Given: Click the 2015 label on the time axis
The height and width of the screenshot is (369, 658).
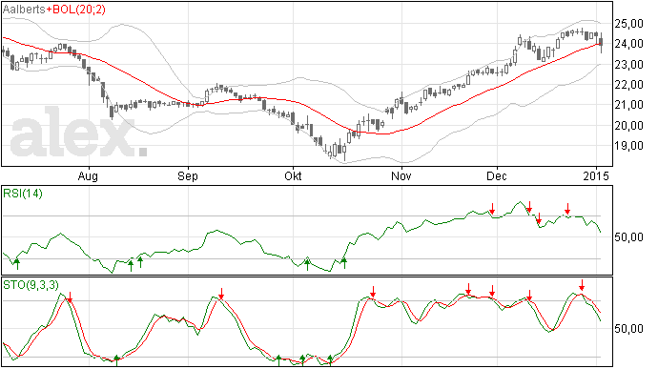Looking at the screenshot, I should [x=596, y=175].
